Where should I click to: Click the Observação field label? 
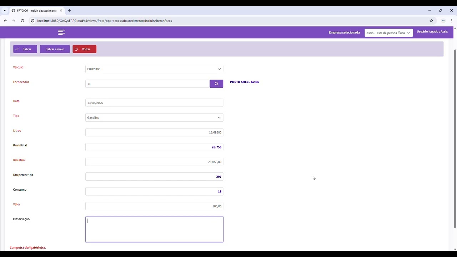(x=21, y=219)
